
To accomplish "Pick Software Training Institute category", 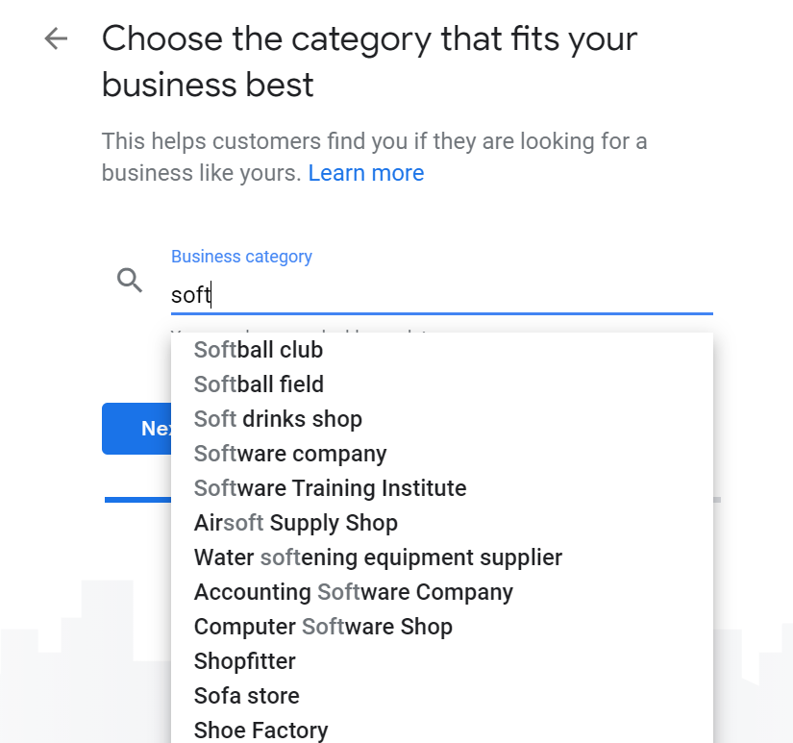I will [442, 488].
